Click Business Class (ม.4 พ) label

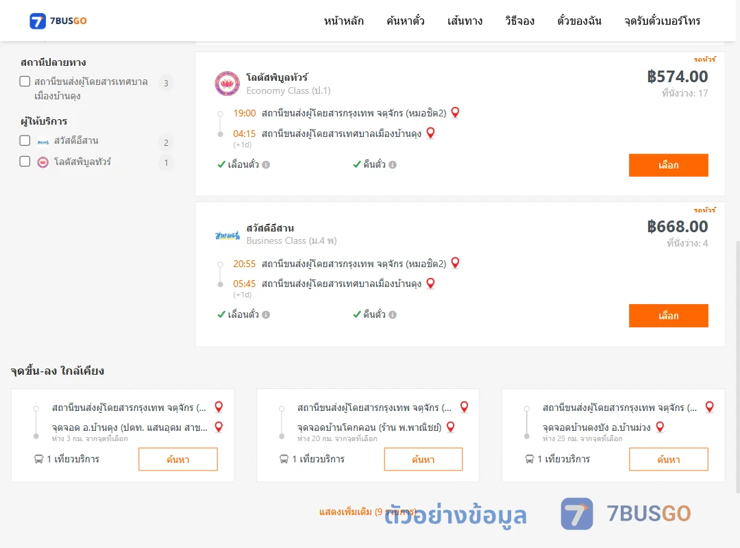pos(292,240)
